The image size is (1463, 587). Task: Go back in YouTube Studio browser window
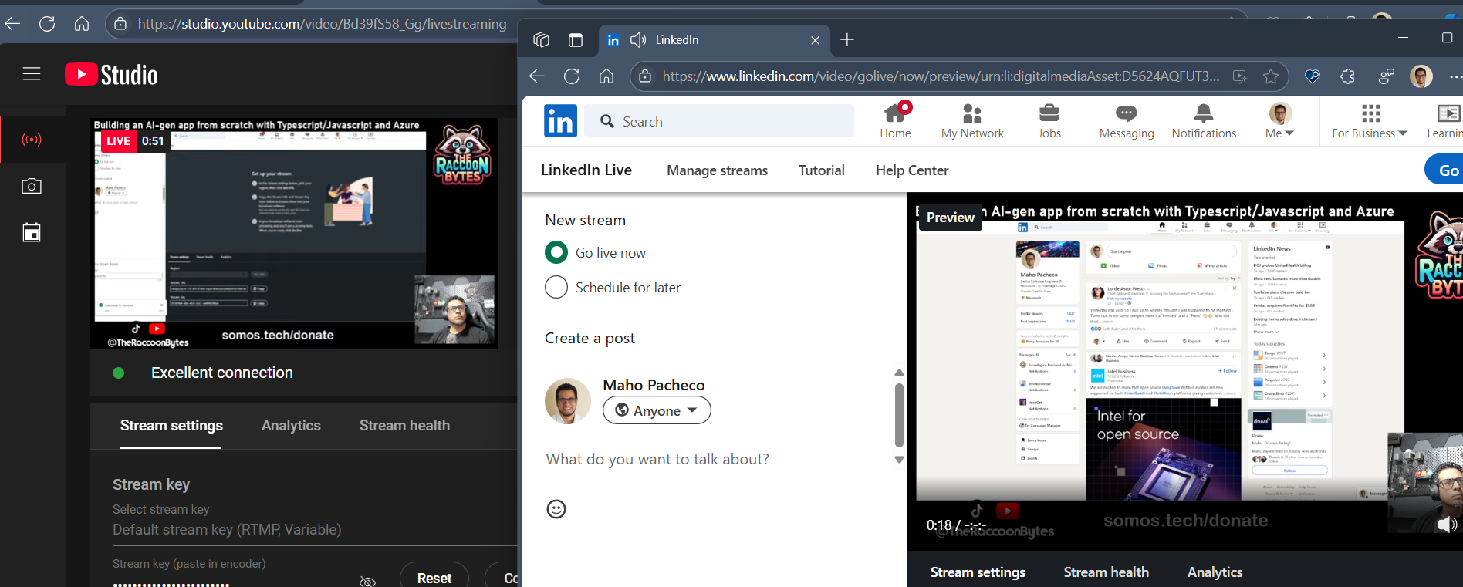pos(12,24)
